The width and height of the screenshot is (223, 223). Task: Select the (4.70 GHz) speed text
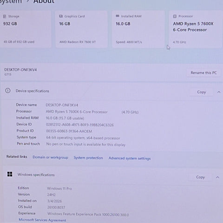click(x=130, y=112)
